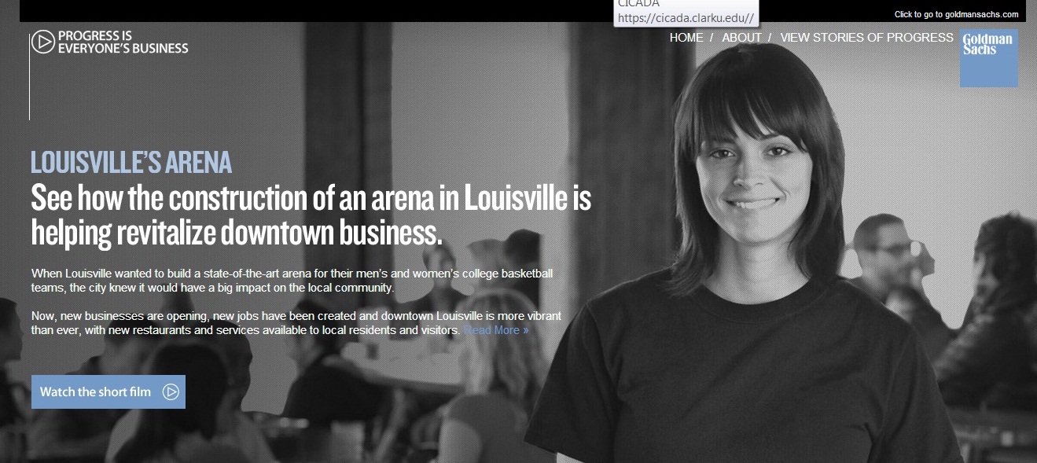Click paragraph starting 'When Louisville wanted to build'

pyautogui.click(x=292, y=281)
